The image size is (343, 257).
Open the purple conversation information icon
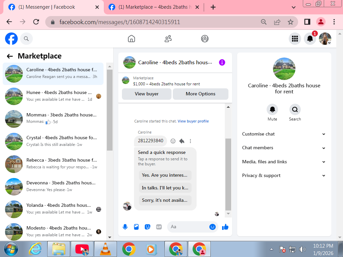[222, 63]
